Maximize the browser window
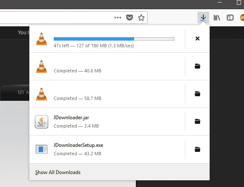This screenshot has height=187, width=244. click(239, 3)
